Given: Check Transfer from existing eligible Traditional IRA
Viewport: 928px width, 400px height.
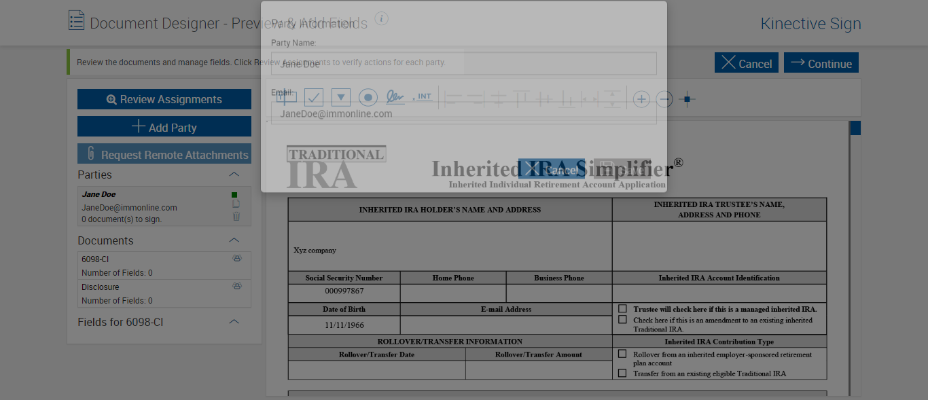Looking at the screenshot, I should point(622,373).
